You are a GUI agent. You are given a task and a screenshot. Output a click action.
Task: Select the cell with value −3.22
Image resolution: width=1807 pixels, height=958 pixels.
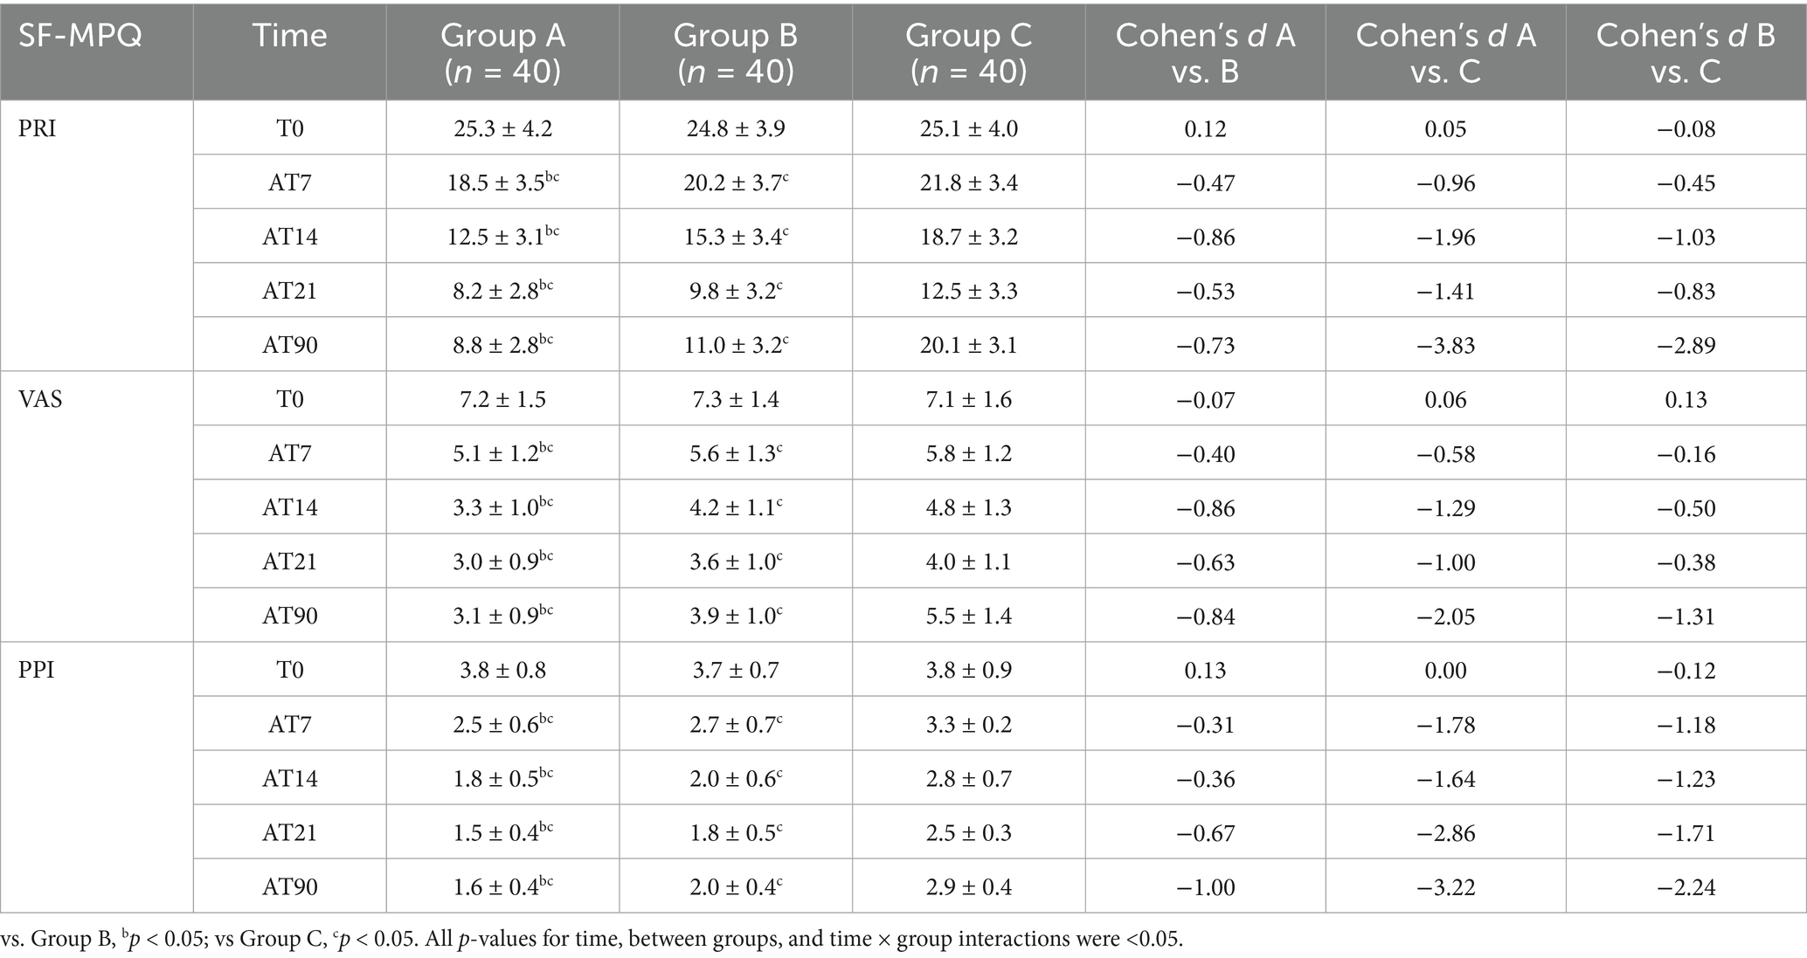tap(1445, 886)
